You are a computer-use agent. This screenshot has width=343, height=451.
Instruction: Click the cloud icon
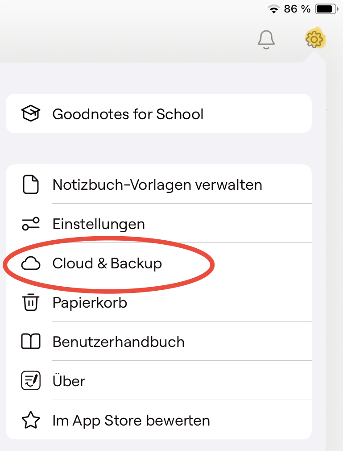pos(31,263)
